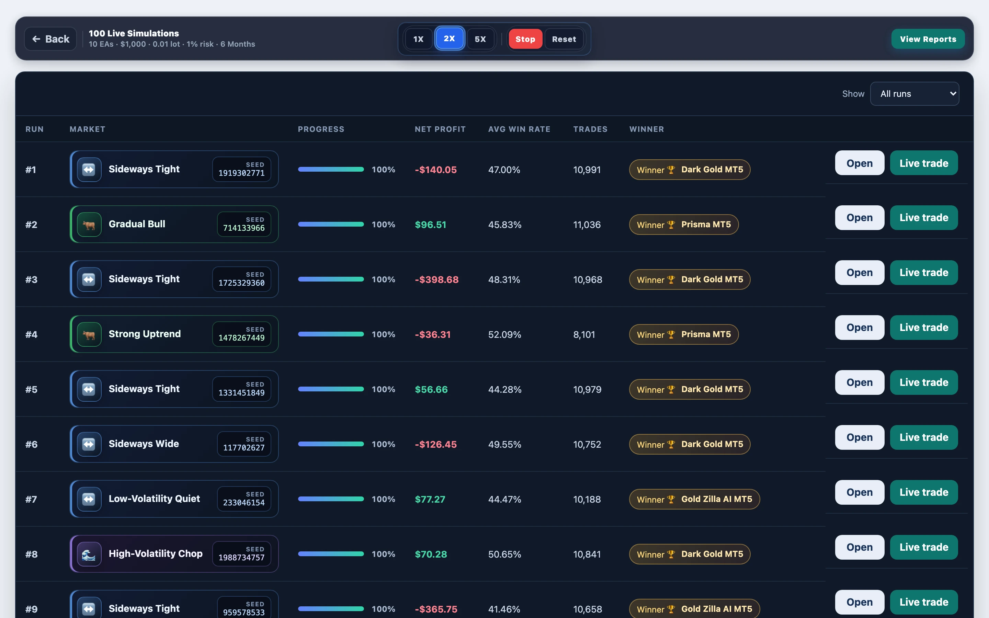Start Live trade for run #8
This screenshot has width=989, height=618.
click(924, 547)
